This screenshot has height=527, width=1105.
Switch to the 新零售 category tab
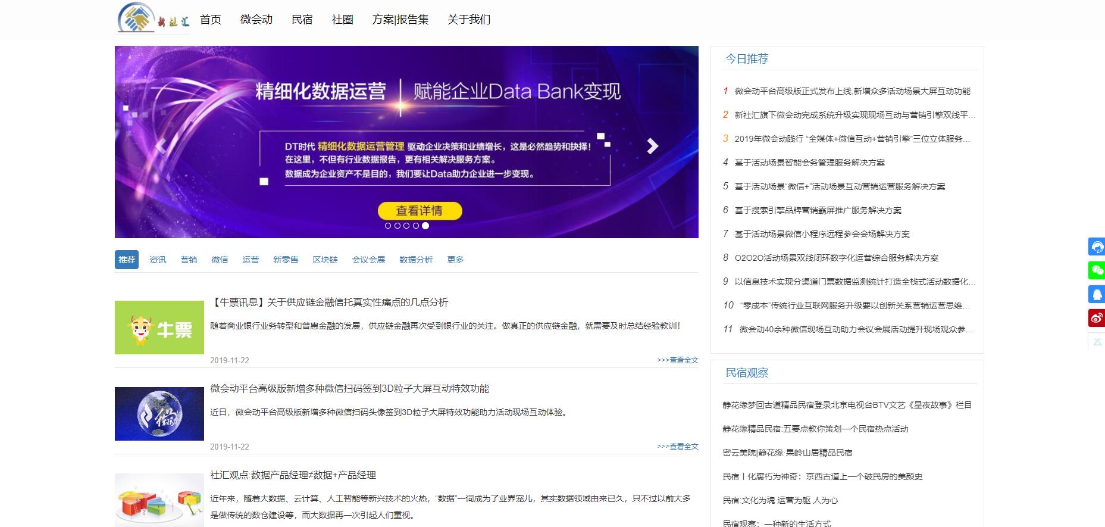pos(286,260)
